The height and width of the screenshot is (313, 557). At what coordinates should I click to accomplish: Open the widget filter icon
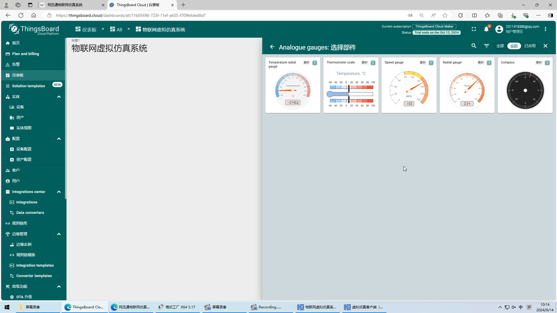486,46
